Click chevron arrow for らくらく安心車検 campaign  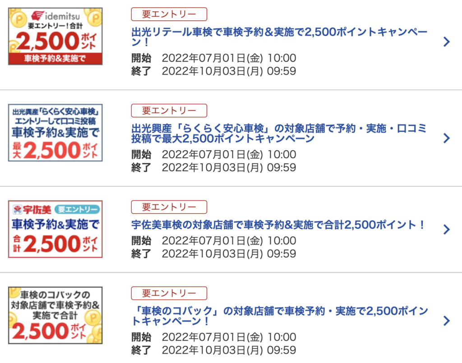[x=447, y=138]
